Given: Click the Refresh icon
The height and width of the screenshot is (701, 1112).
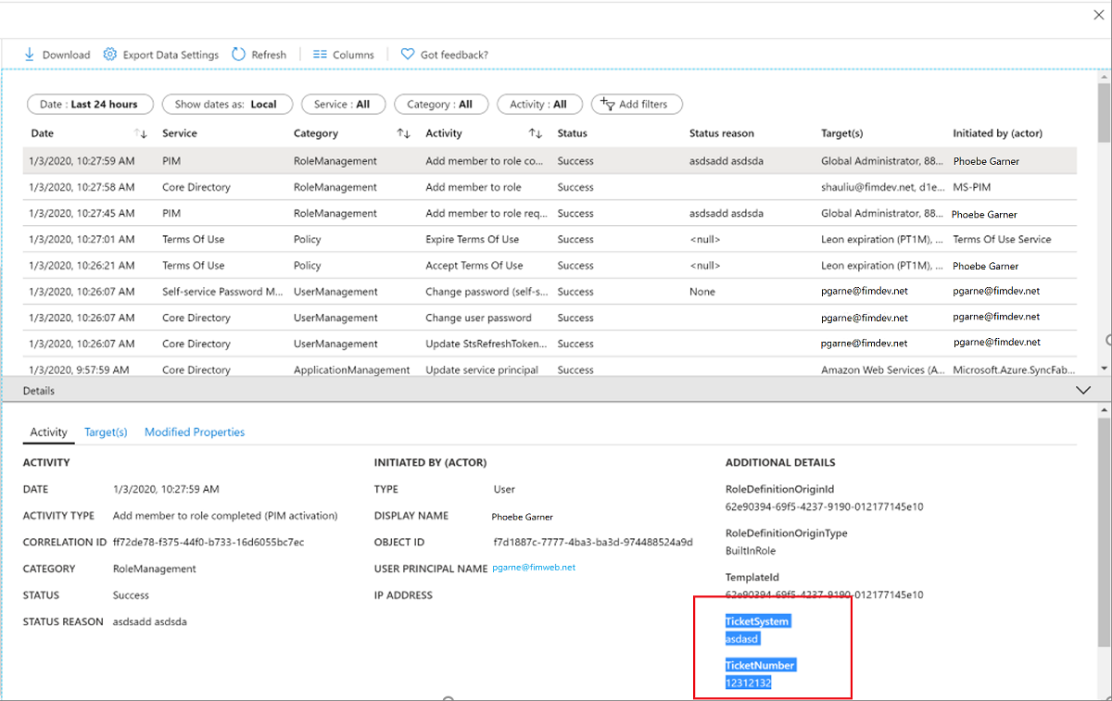Looking at the screenshot, I should pyautogui.click(x=238, y=55).
